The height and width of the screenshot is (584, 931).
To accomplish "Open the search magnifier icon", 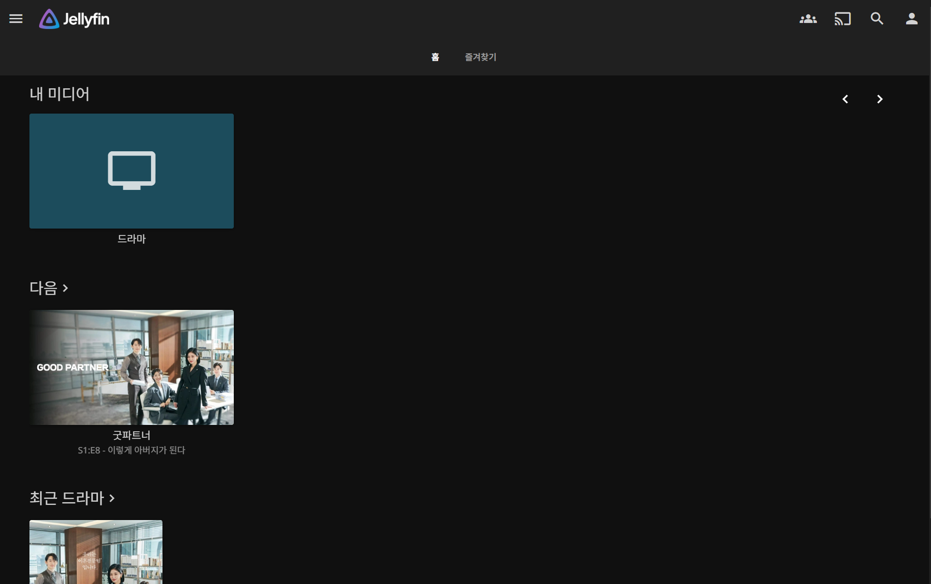I will [877, 19].
